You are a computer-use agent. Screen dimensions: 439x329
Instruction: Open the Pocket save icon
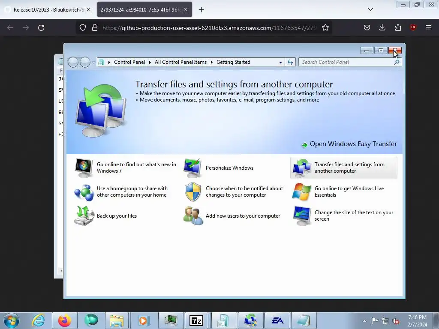367,27
